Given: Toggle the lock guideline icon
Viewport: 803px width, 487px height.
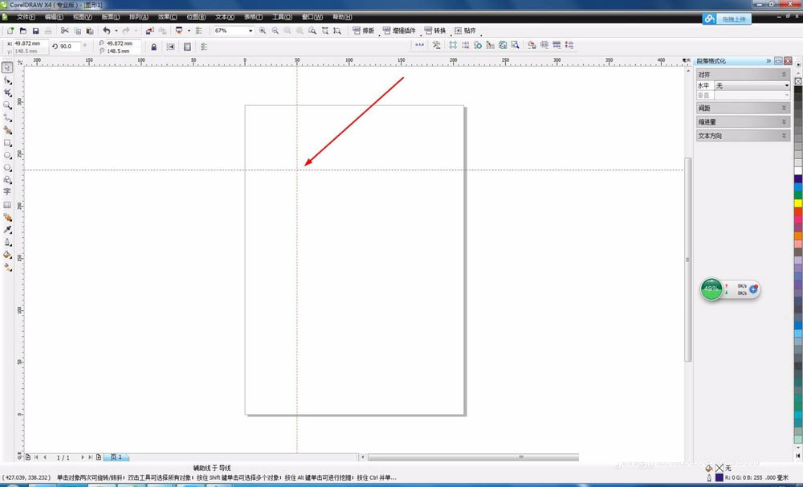Looking at the screenshot, I should (x=153, y=47).
